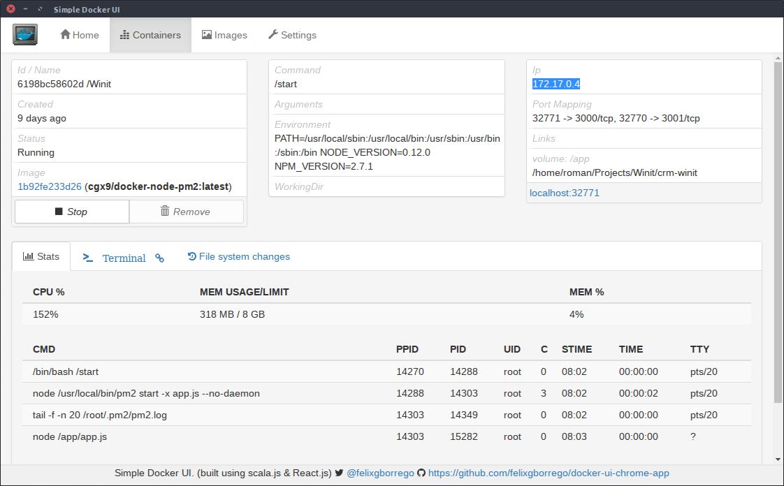Open the Containers tab
Screen dimensions: 784x486
(x=150, y=35)
